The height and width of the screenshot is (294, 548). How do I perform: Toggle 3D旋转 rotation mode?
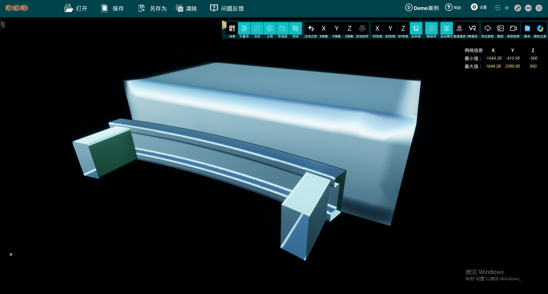431,30
